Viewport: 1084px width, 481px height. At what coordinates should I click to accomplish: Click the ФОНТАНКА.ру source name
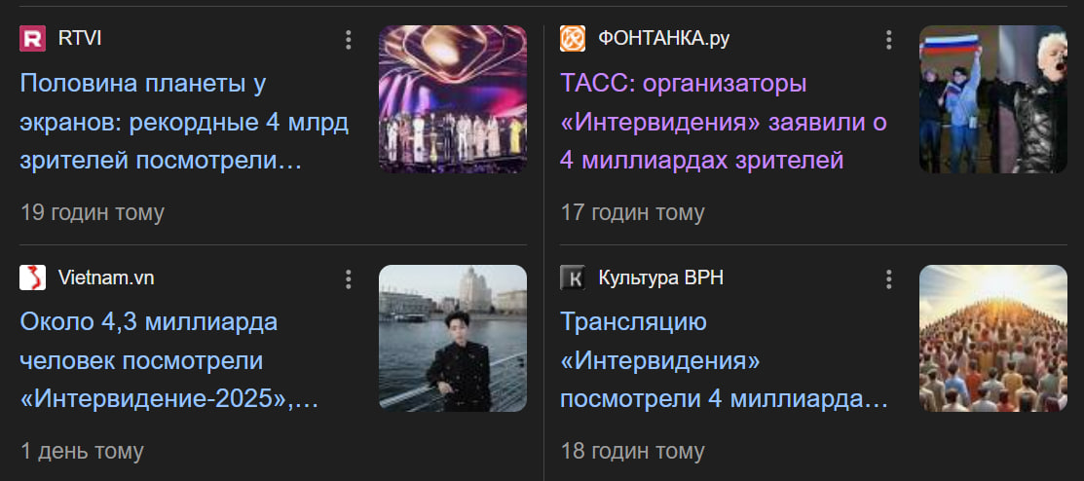(663, 39)
